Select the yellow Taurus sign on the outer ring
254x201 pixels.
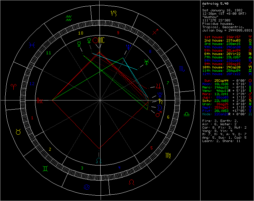pos(19,132)
